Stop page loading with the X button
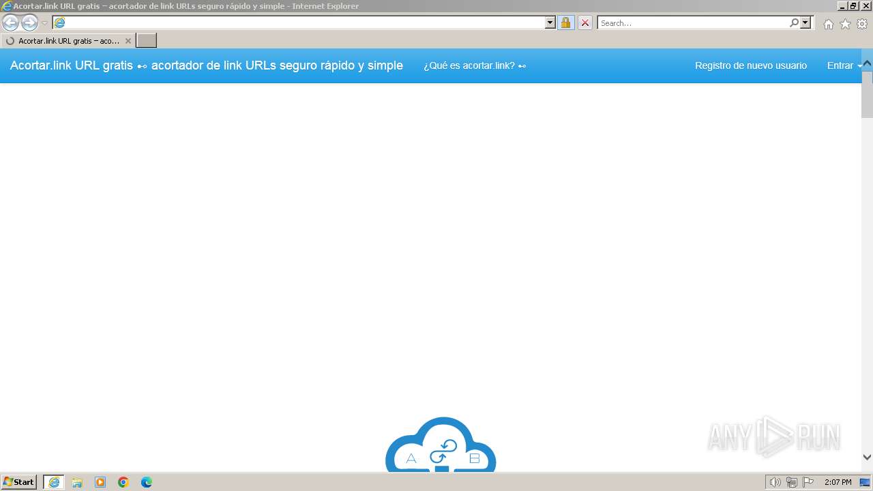 pyautogui.click(x=585, y=23)
